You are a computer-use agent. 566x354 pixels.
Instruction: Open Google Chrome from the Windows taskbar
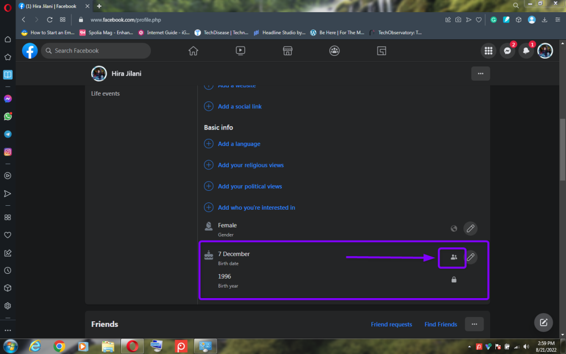(59, 346)
